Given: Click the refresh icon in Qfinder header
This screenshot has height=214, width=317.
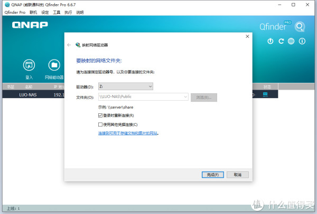Looking at the screenshot, I should (281, 41).
